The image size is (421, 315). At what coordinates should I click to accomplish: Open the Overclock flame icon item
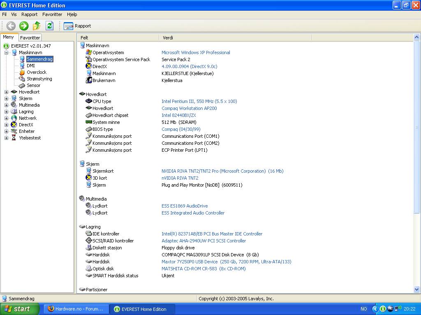(22, 72)
